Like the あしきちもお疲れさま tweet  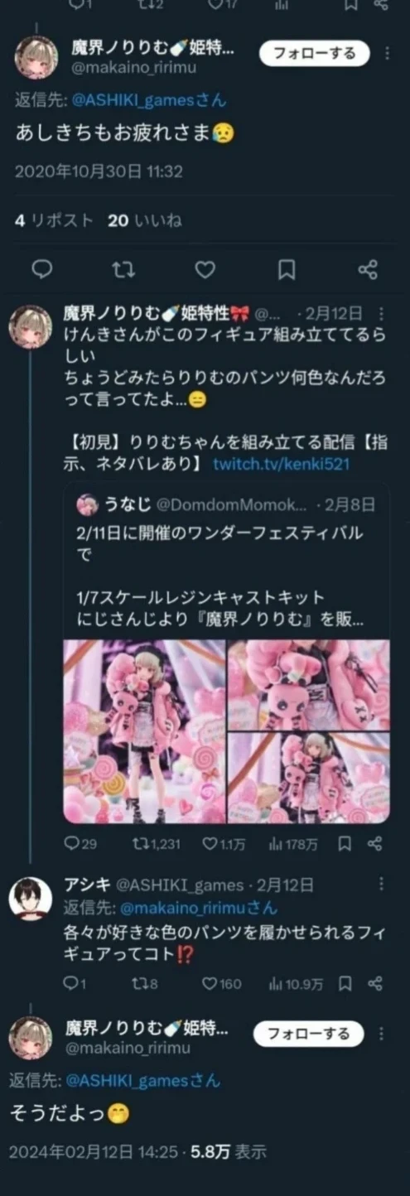coord(205,269)
